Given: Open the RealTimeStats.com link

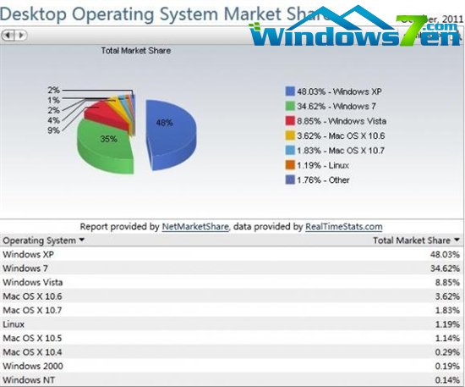Looking at the screenshot, I should coord(344,227).
